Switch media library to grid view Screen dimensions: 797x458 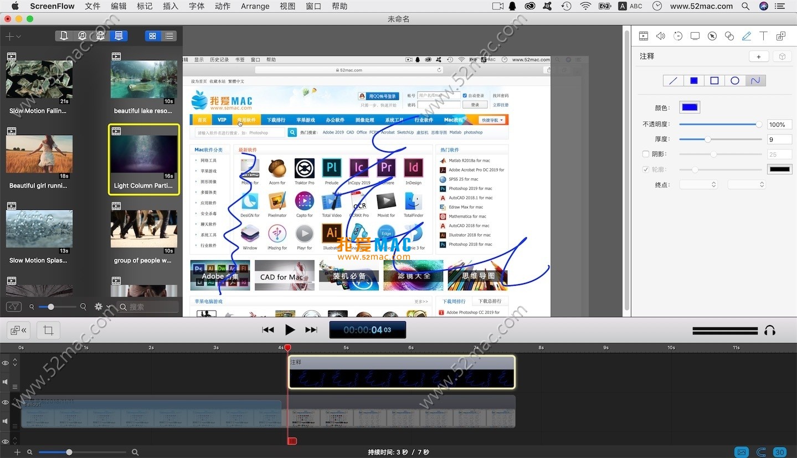[x=152, y=36]
